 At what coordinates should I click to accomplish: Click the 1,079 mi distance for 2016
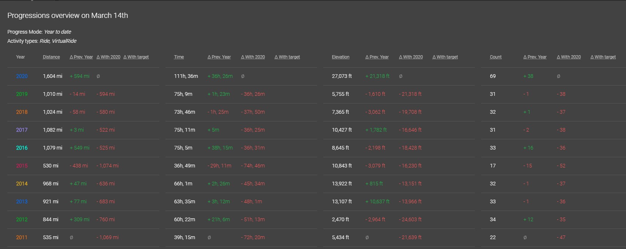pos(52,148)
